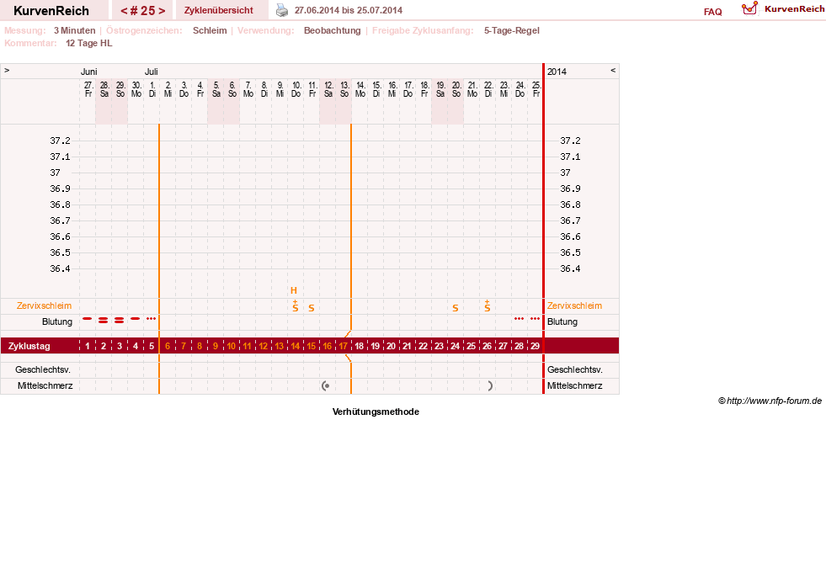This screenshot has width=826, height=579.
Task: Go to the next cycle using > after #25
Action: coord(162,11)
